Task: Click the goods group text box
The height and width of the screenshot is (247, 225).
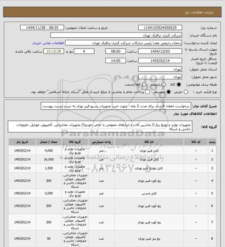Action: [100, 127]
